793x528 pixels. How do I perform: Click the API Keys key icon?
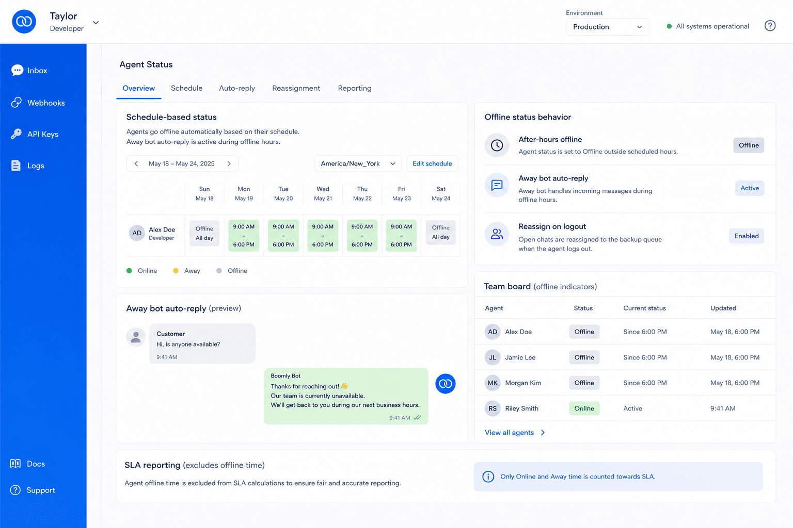coord(17,134)
